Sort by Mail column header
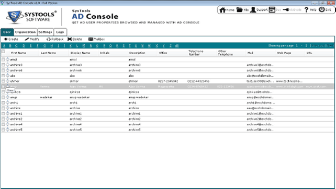Viewport: 336px width, 189px height. coord(250,53)
